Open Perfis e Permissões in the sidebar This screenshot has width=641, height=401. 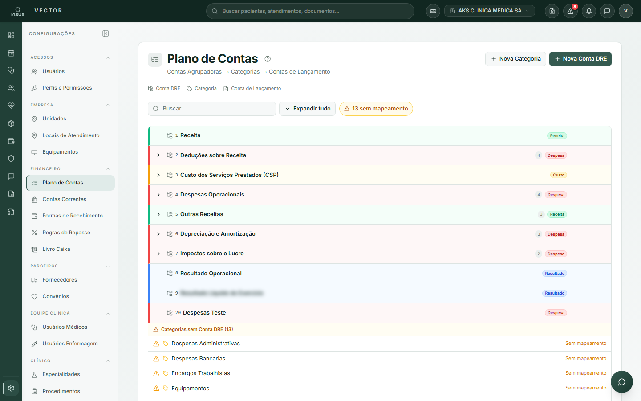[x=70, y=88]
